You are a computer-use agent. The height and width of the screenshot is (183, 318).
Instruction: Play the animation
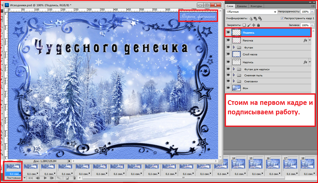point(45,178)
